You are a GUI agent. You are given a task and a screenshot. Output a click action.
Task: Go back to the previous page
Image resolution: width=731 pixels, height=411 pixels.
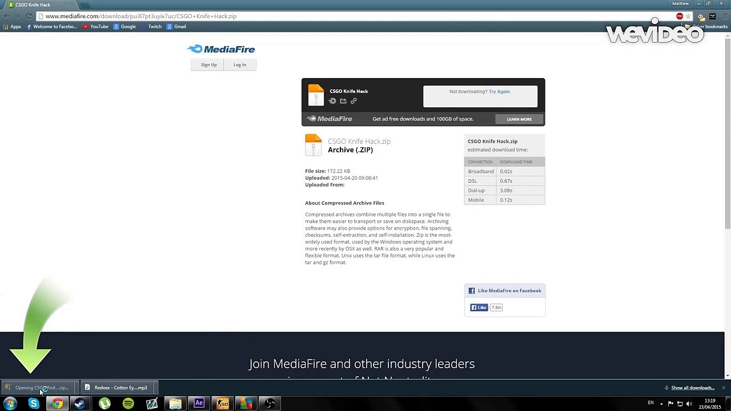click(x=7, y=16)
